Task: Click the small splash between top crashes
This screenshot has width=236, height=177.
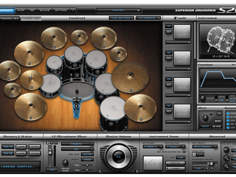Action: click(x=79, y=37)
